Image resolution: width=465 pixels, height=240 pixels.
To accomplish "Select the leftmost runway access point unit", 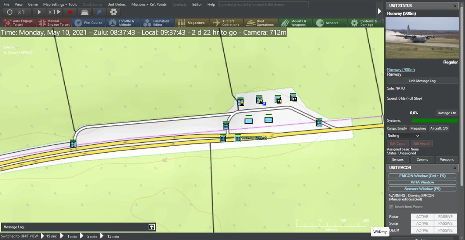I will coord(73,144).
